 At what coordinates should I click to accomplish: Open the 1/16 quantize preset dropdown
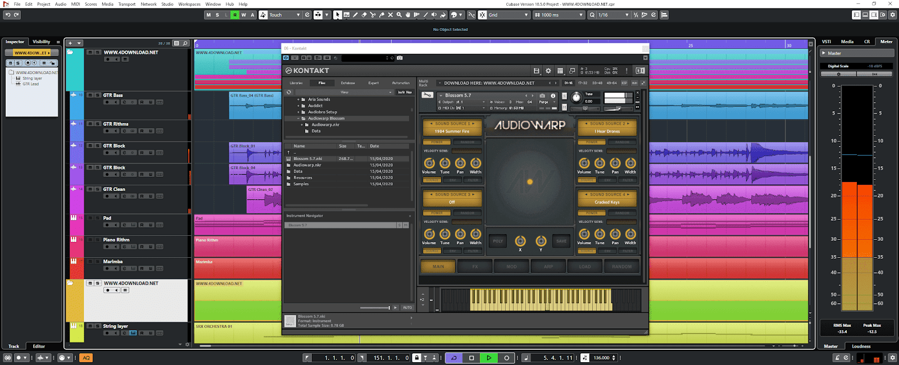[x=614, y=15]
